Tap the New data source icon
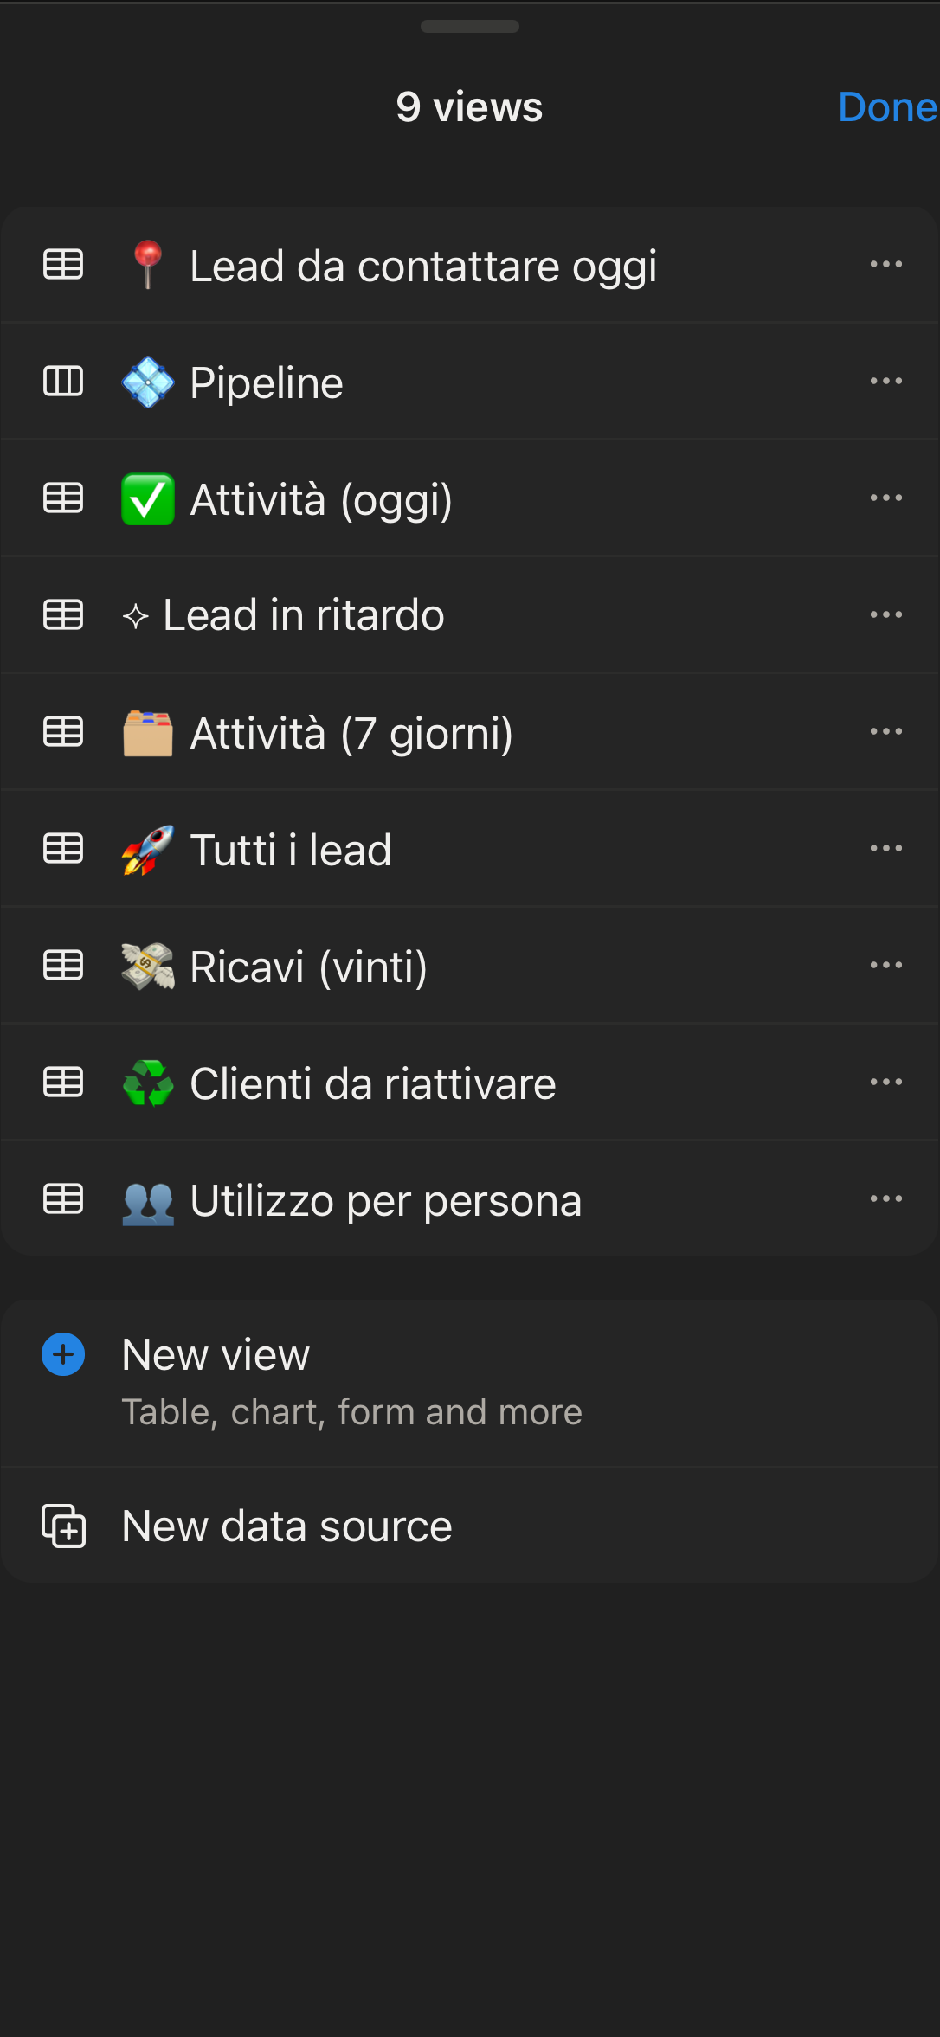This screenshot has height=2037, width=940. (63, 1526)
